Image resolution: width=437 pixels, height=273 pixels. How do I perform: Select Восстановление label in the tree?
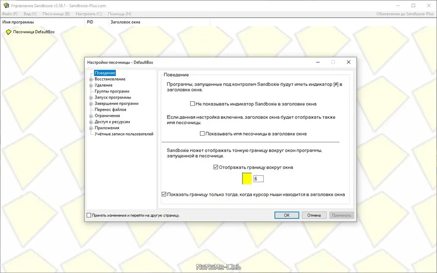tap(110, 79)
